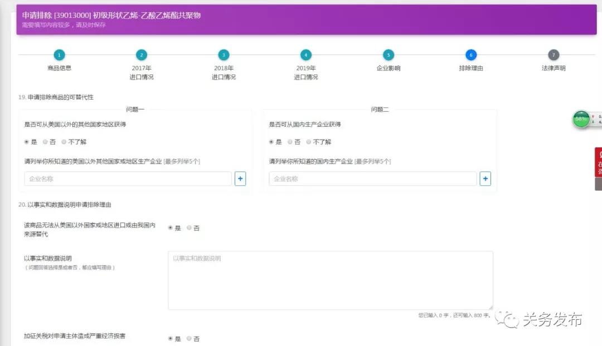Viewport: 602px width, 346px height.
Task: Click step 1 商品信息 circle
Action: [59, 55]
